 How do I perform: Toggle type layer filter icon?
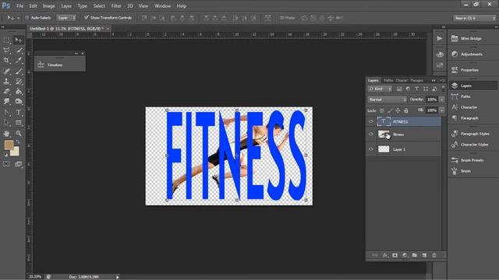click(416, 89)
